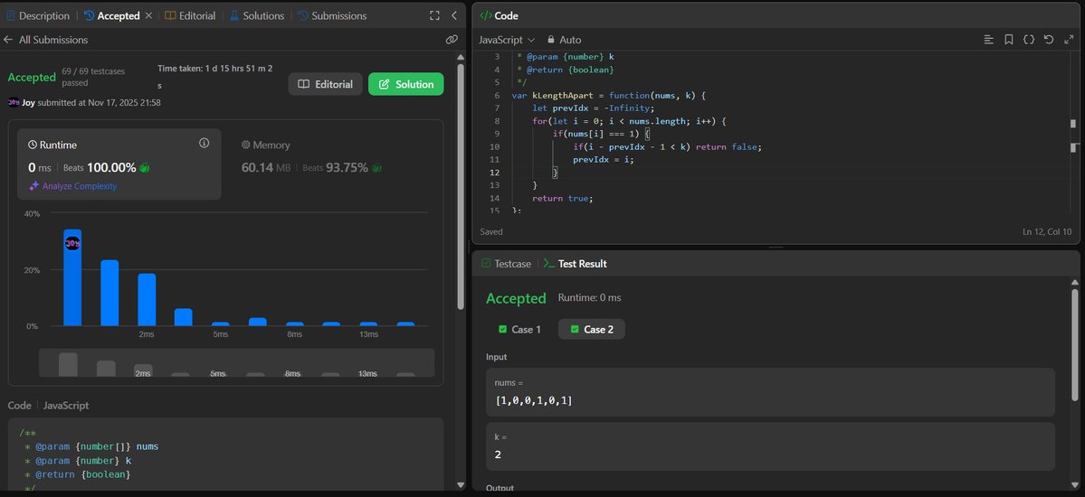Click the 'Ln 12, Col 10' status
1085x497 pixels.
coord(1047,231)
